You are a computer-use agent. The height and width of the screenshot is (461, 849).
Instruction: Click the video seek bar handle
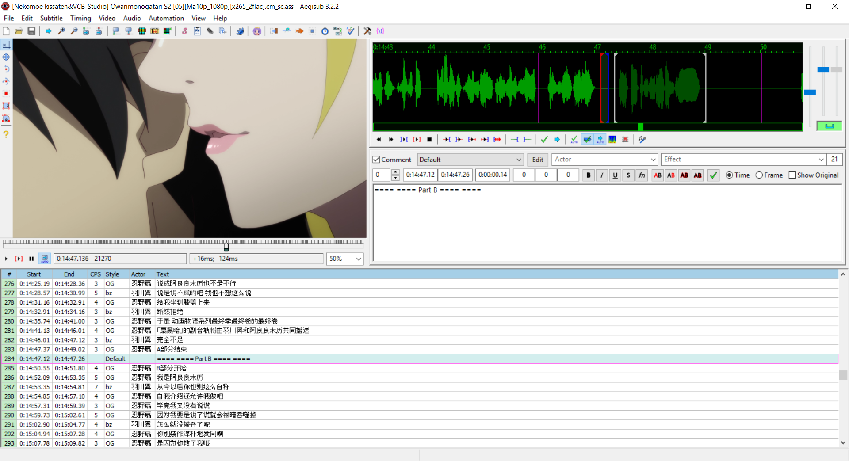(x=226, y=246)
